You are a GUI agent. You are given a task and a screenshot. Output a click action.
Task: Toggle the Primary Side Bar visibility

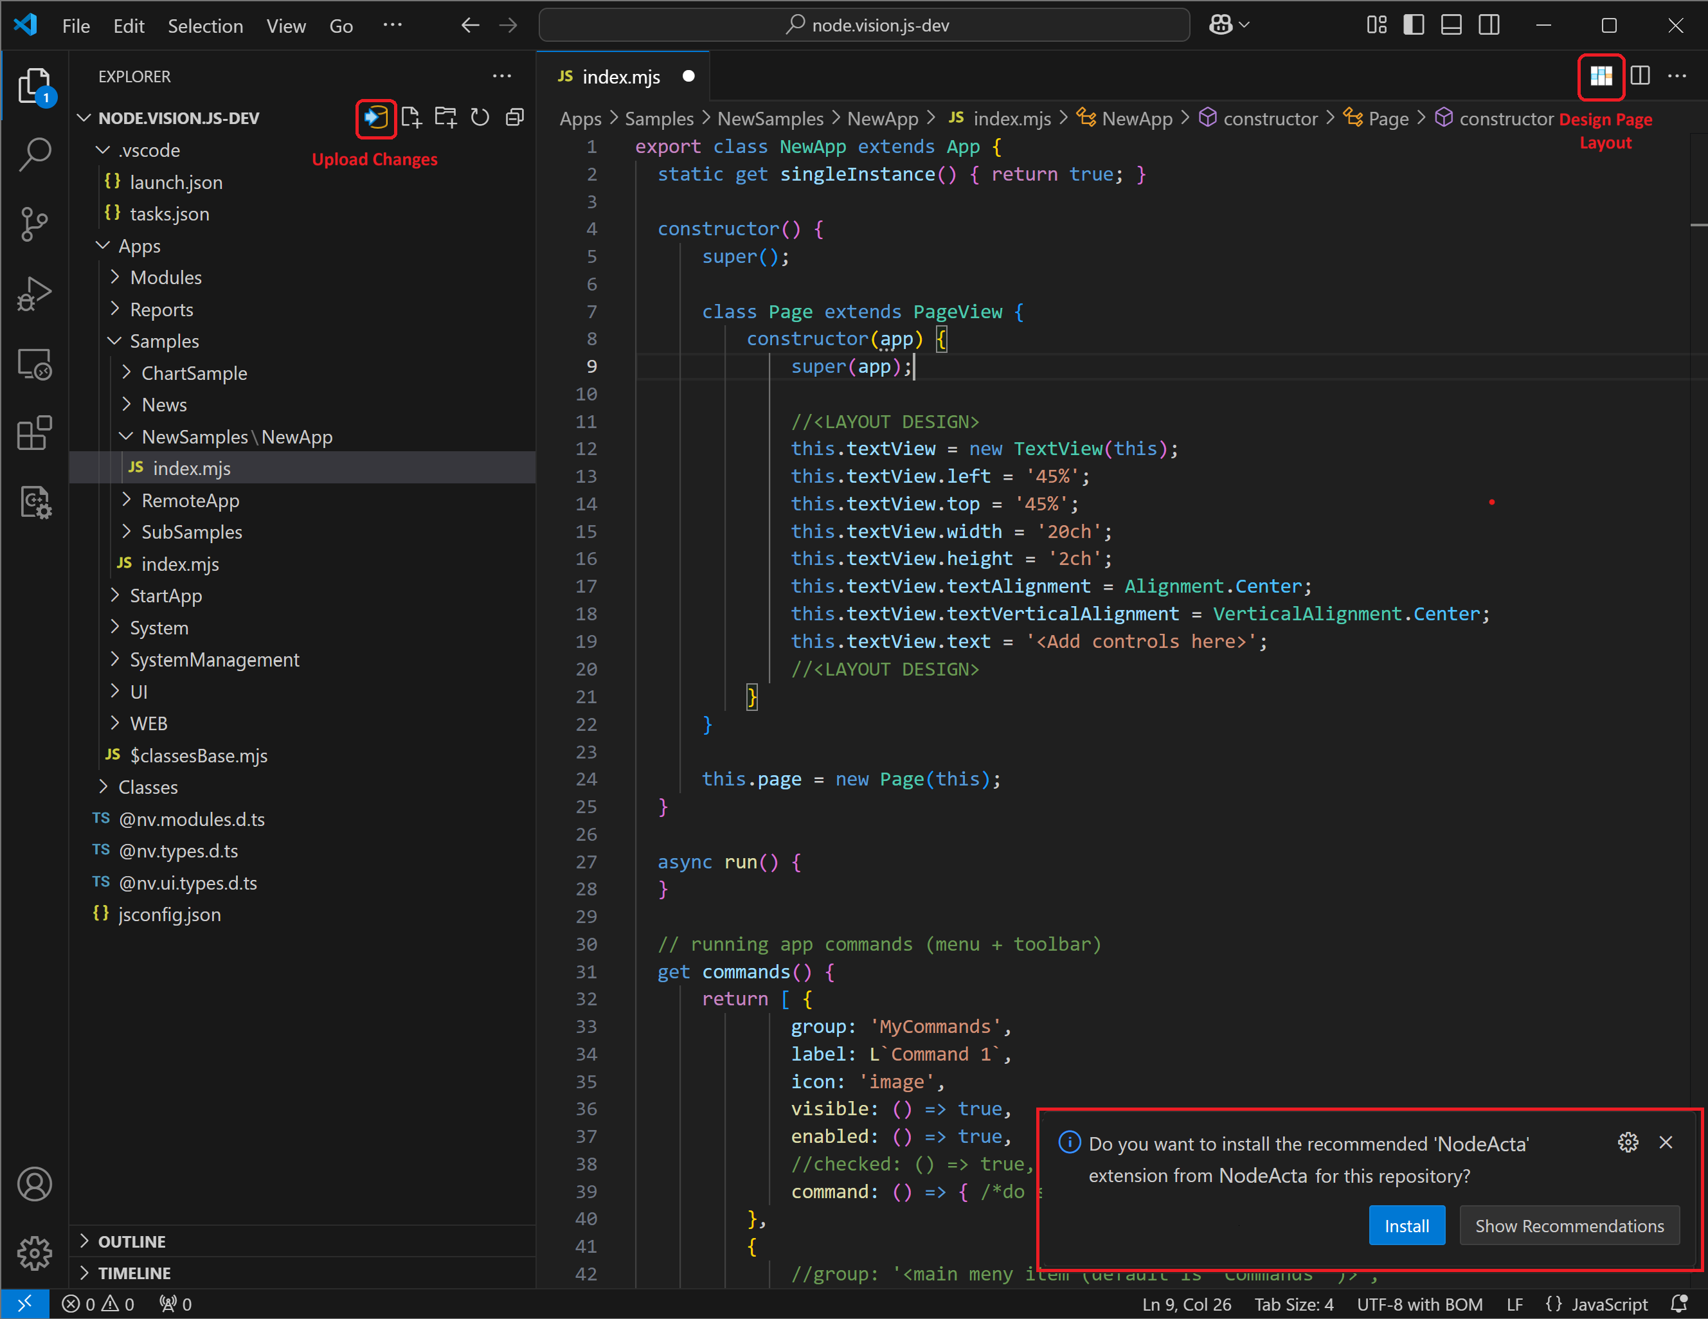click(x=1413, y=24)
